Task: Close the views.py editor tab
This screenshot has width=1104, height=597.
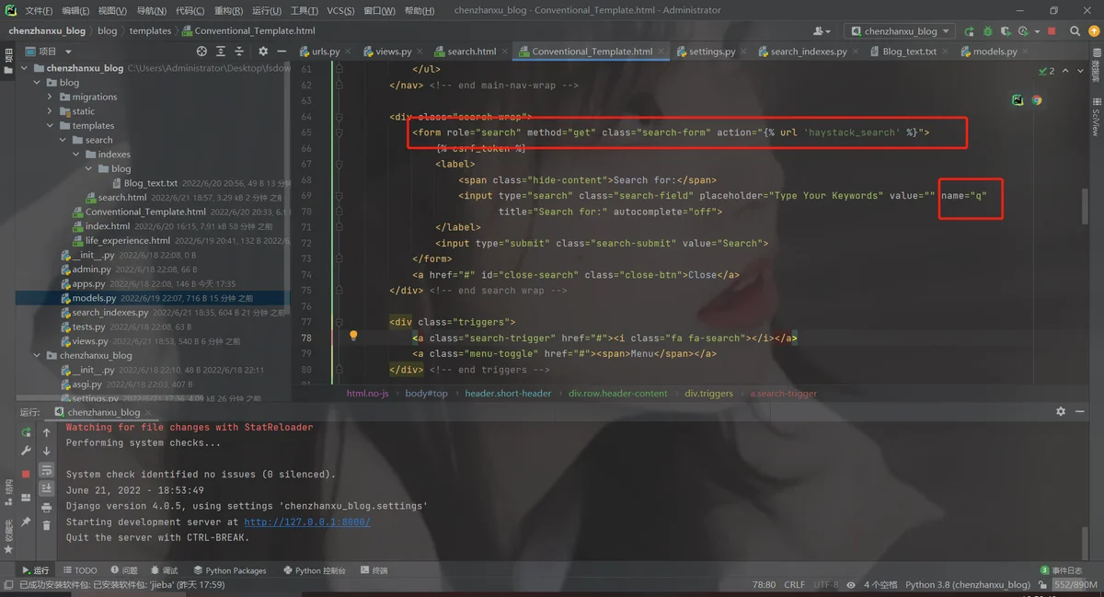Action: point(419,52)
